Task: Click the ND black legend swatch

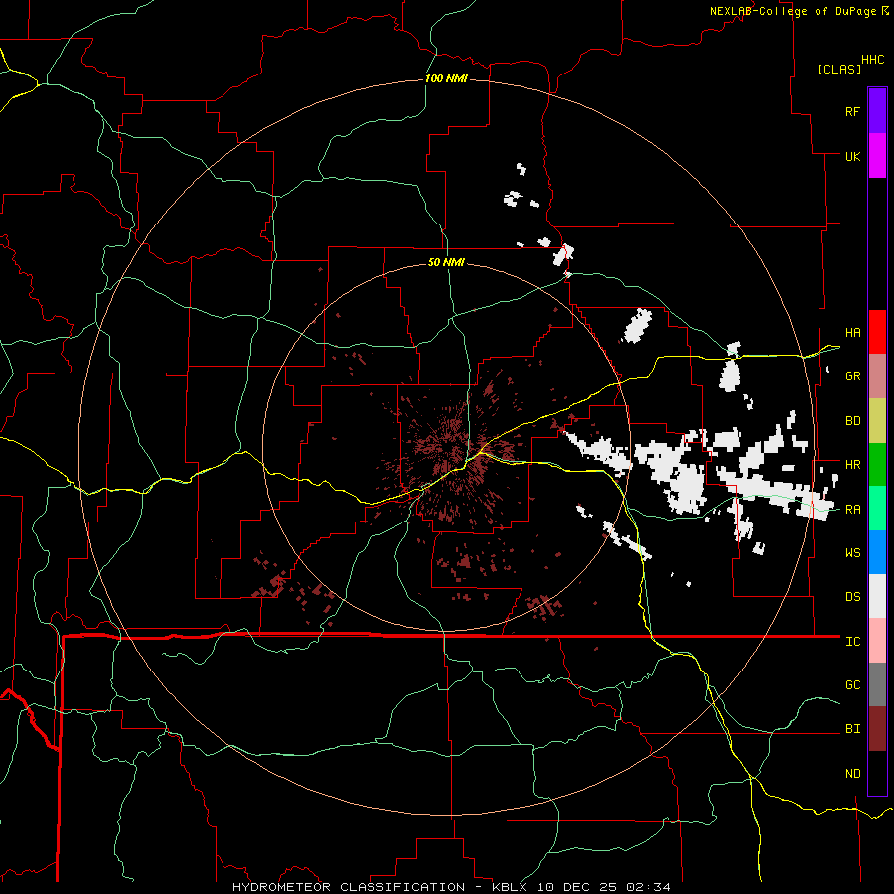Action: (877, 773)
